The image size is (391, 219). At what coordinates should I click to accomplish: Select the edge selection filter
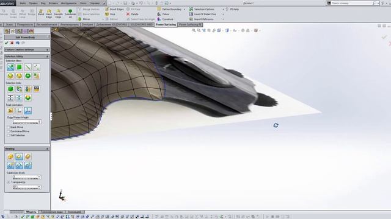pyautogui.click(x=28, y=67)
